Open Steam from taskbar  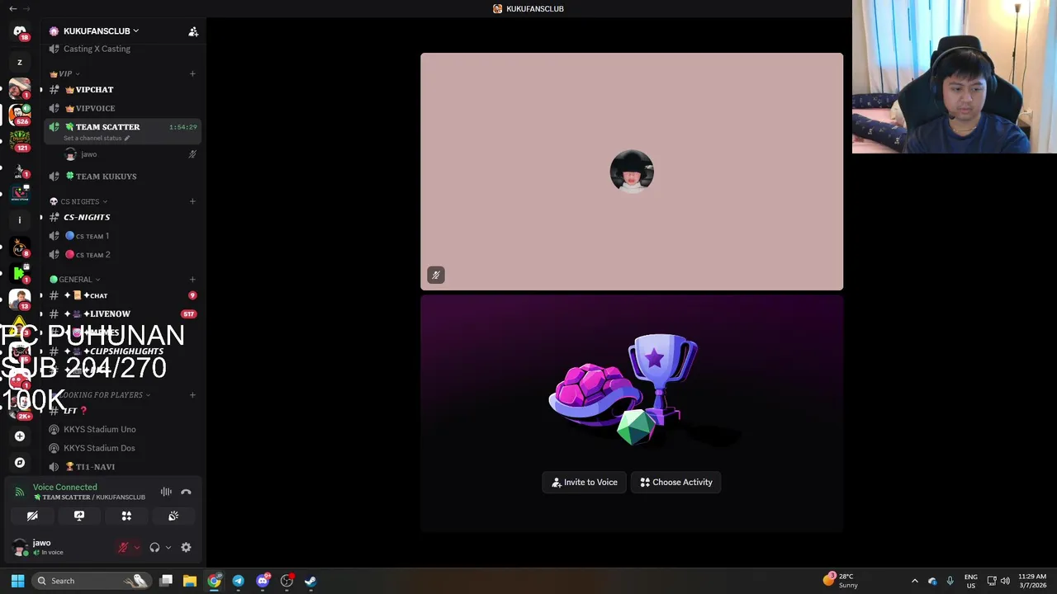310,581
